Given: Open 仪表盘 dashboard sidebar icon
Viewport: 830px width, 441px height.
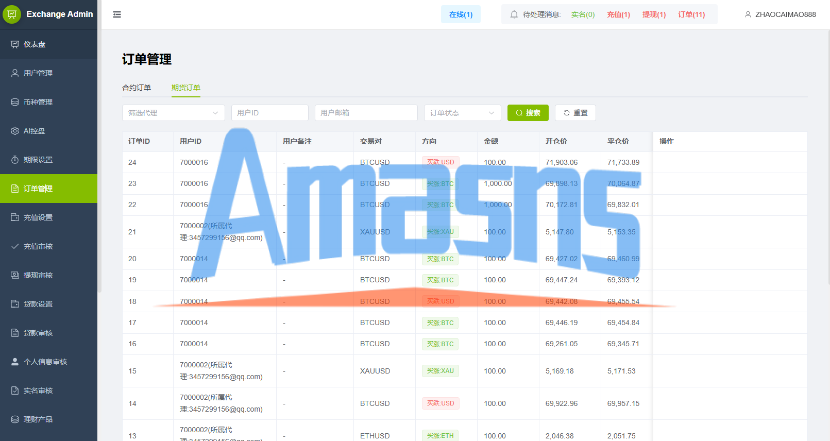Looking at the screenshot, I should point(15,44).
